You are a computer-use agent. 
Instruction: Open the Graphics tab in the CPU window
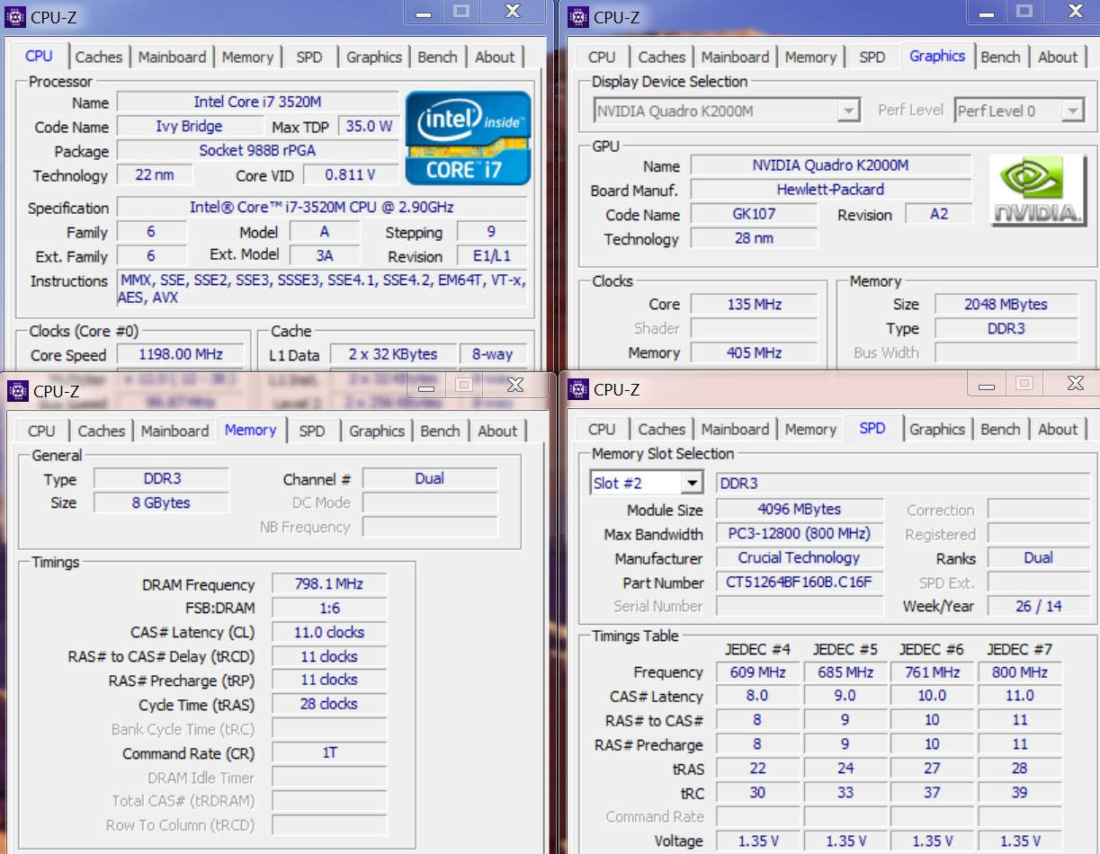coord(374,57)
